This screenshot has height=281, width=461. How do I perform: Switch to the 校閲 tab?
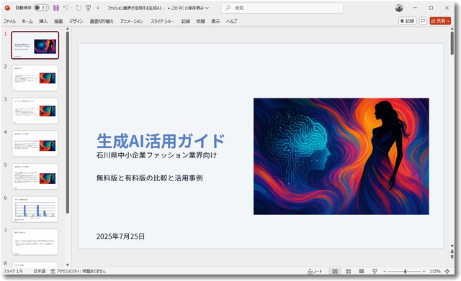point(201,21)
